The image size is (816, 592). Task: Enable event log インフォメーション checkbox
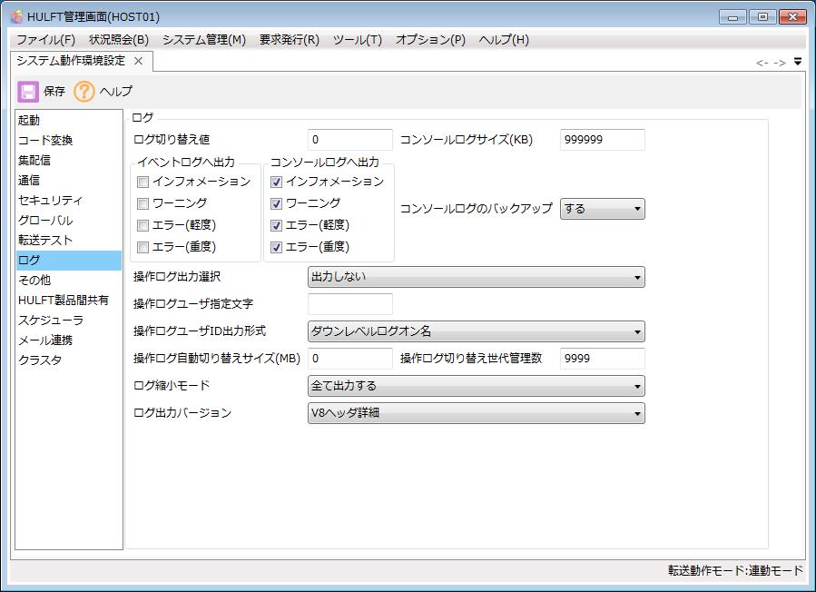143,182
